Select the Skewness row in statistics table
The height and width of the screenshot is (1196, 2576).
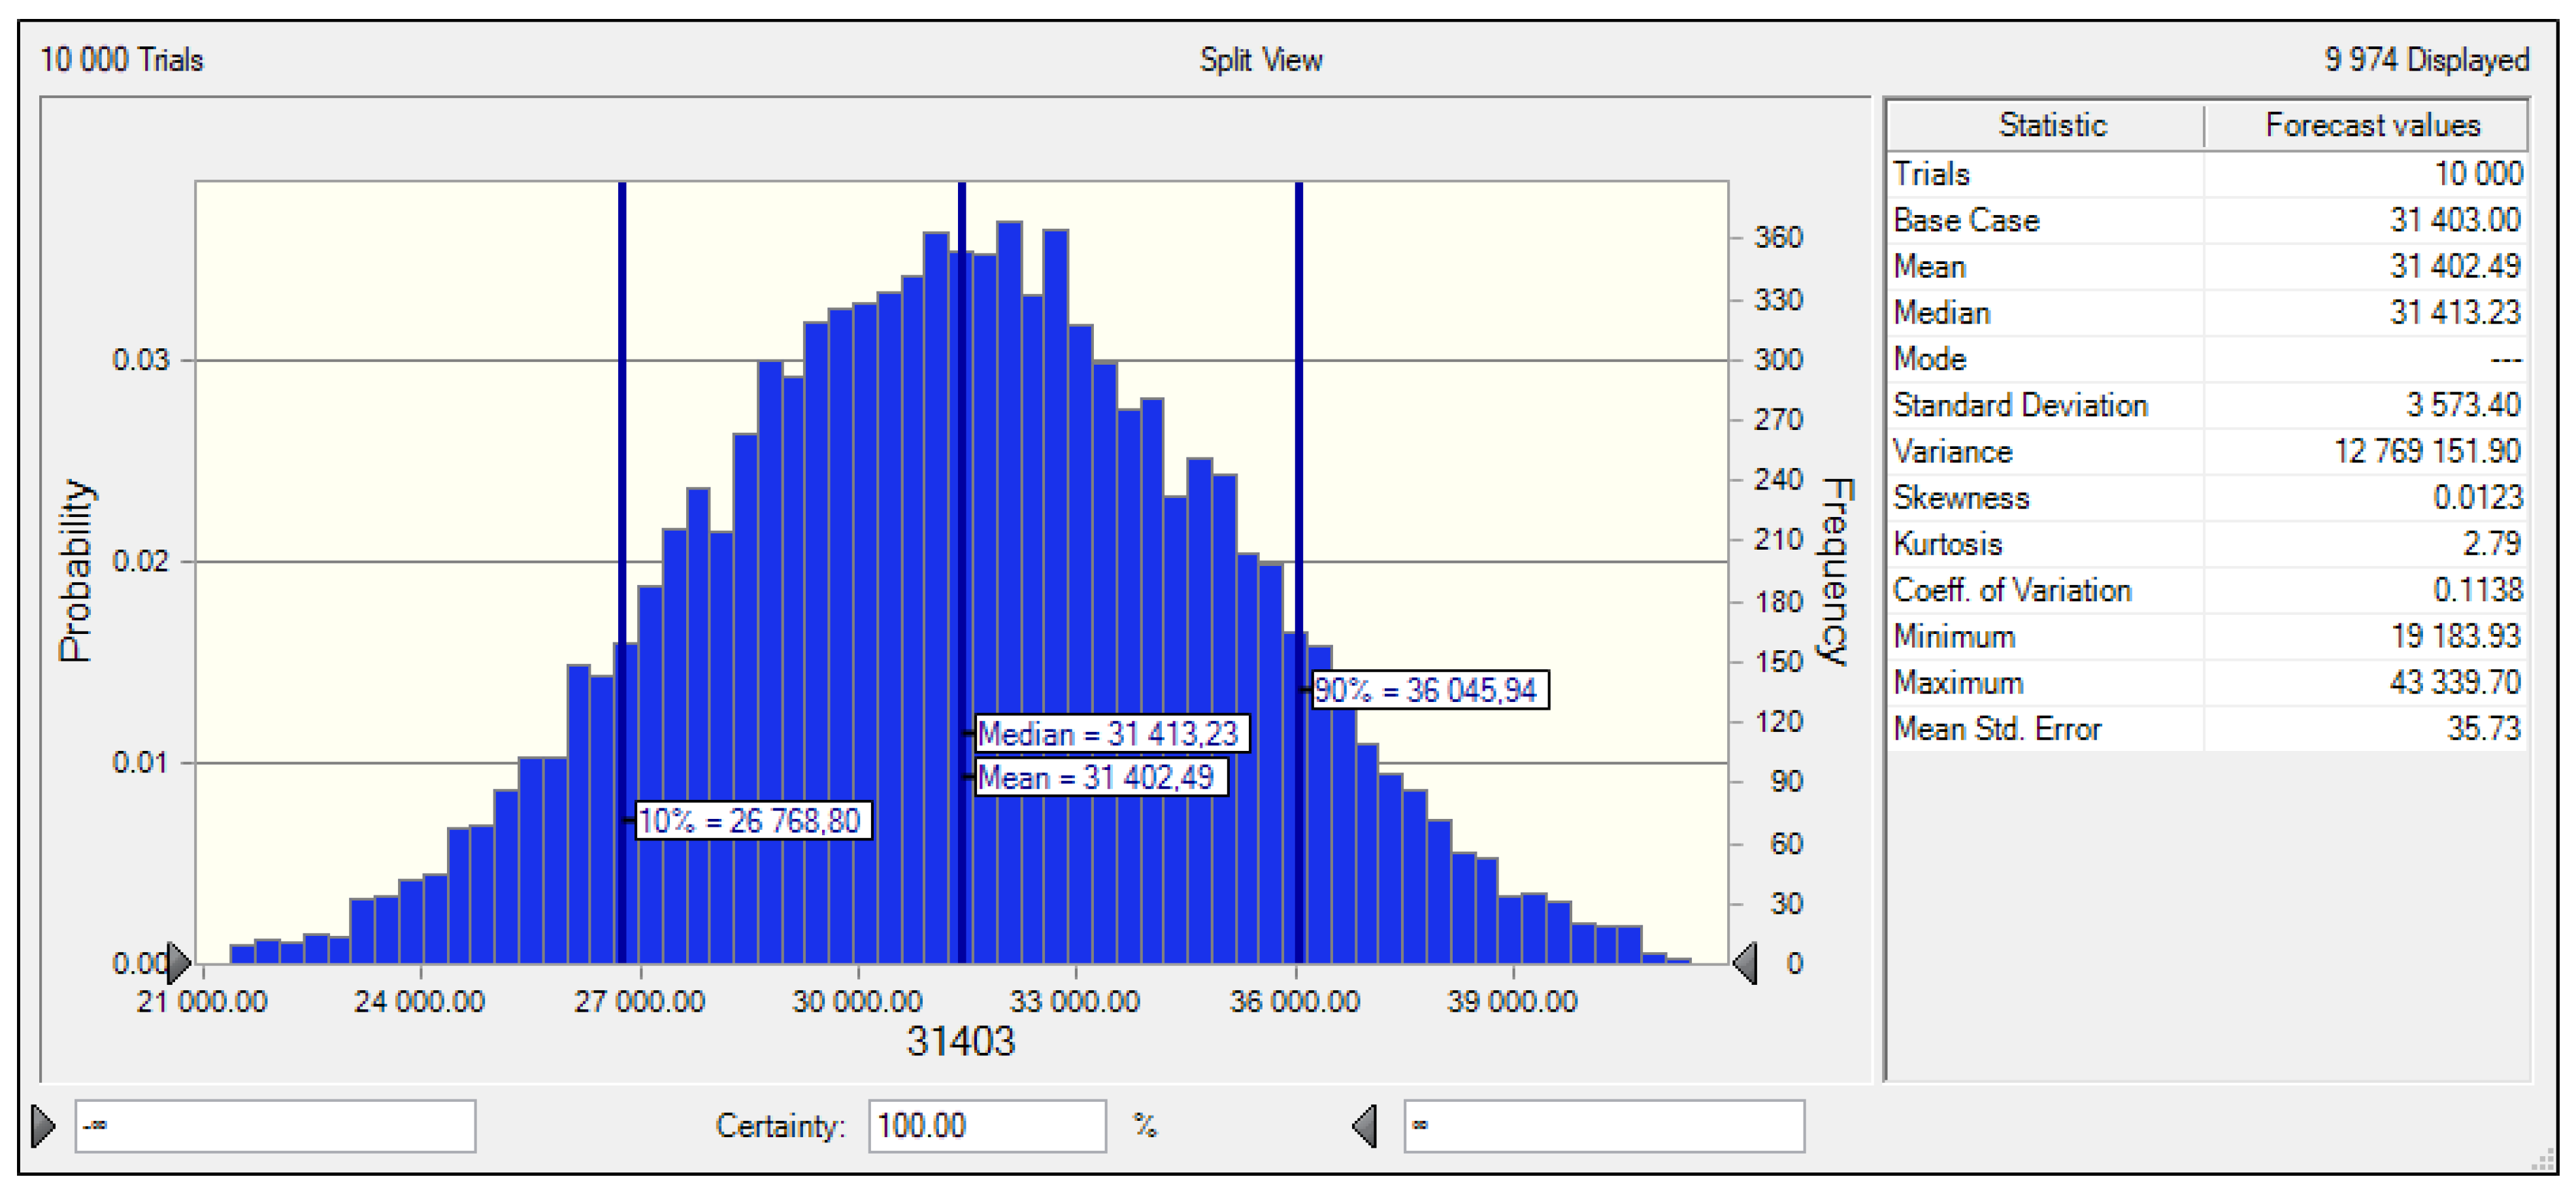(x=2205, y=497)
